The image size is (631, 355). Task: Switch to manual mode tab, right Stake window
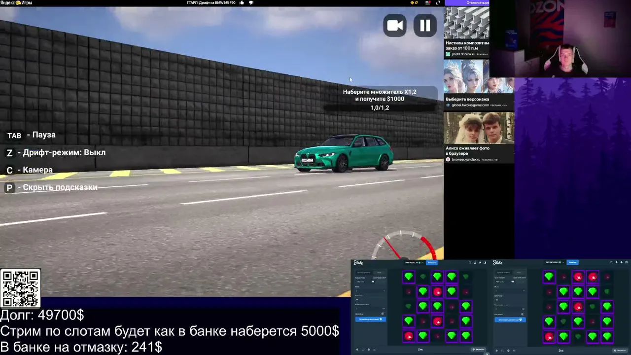tap(503, 272)
